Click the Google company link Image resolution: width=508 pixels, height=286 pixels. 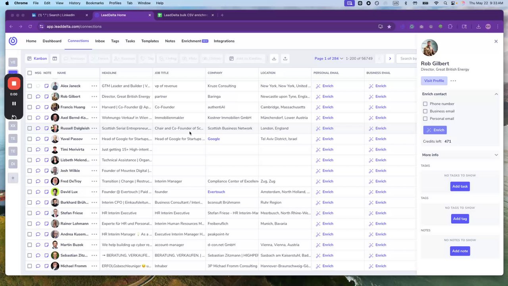pos(214,139)
